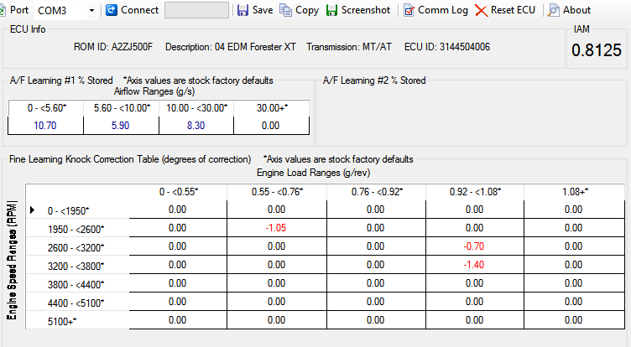Select the red -1.40 knock correction cell
This screenshot has width=631, height=347.
474,265
